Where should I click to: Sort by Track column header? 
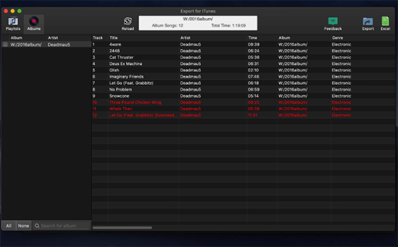[98, 38]
